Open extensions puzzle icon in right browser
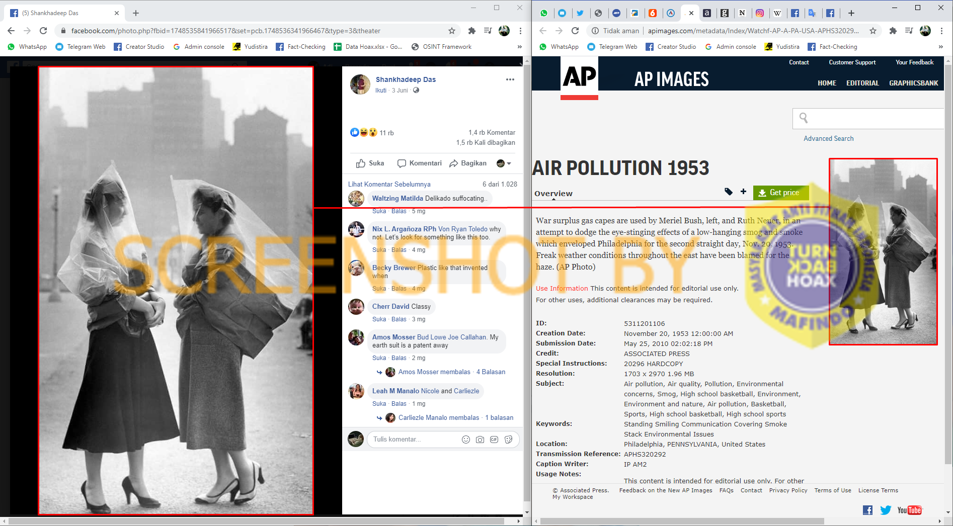Image resolution: width=953 pixels, height=526 pixels. click(x=893, y=31)
